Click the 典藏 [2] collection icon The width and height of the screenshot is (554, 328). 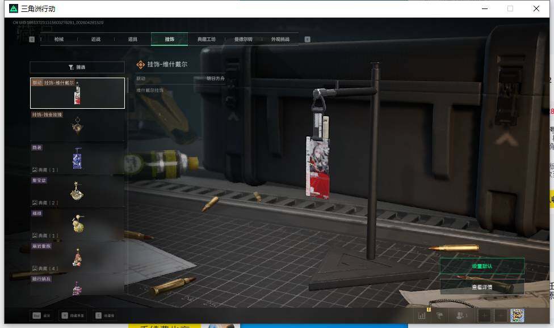click(35, 203)
